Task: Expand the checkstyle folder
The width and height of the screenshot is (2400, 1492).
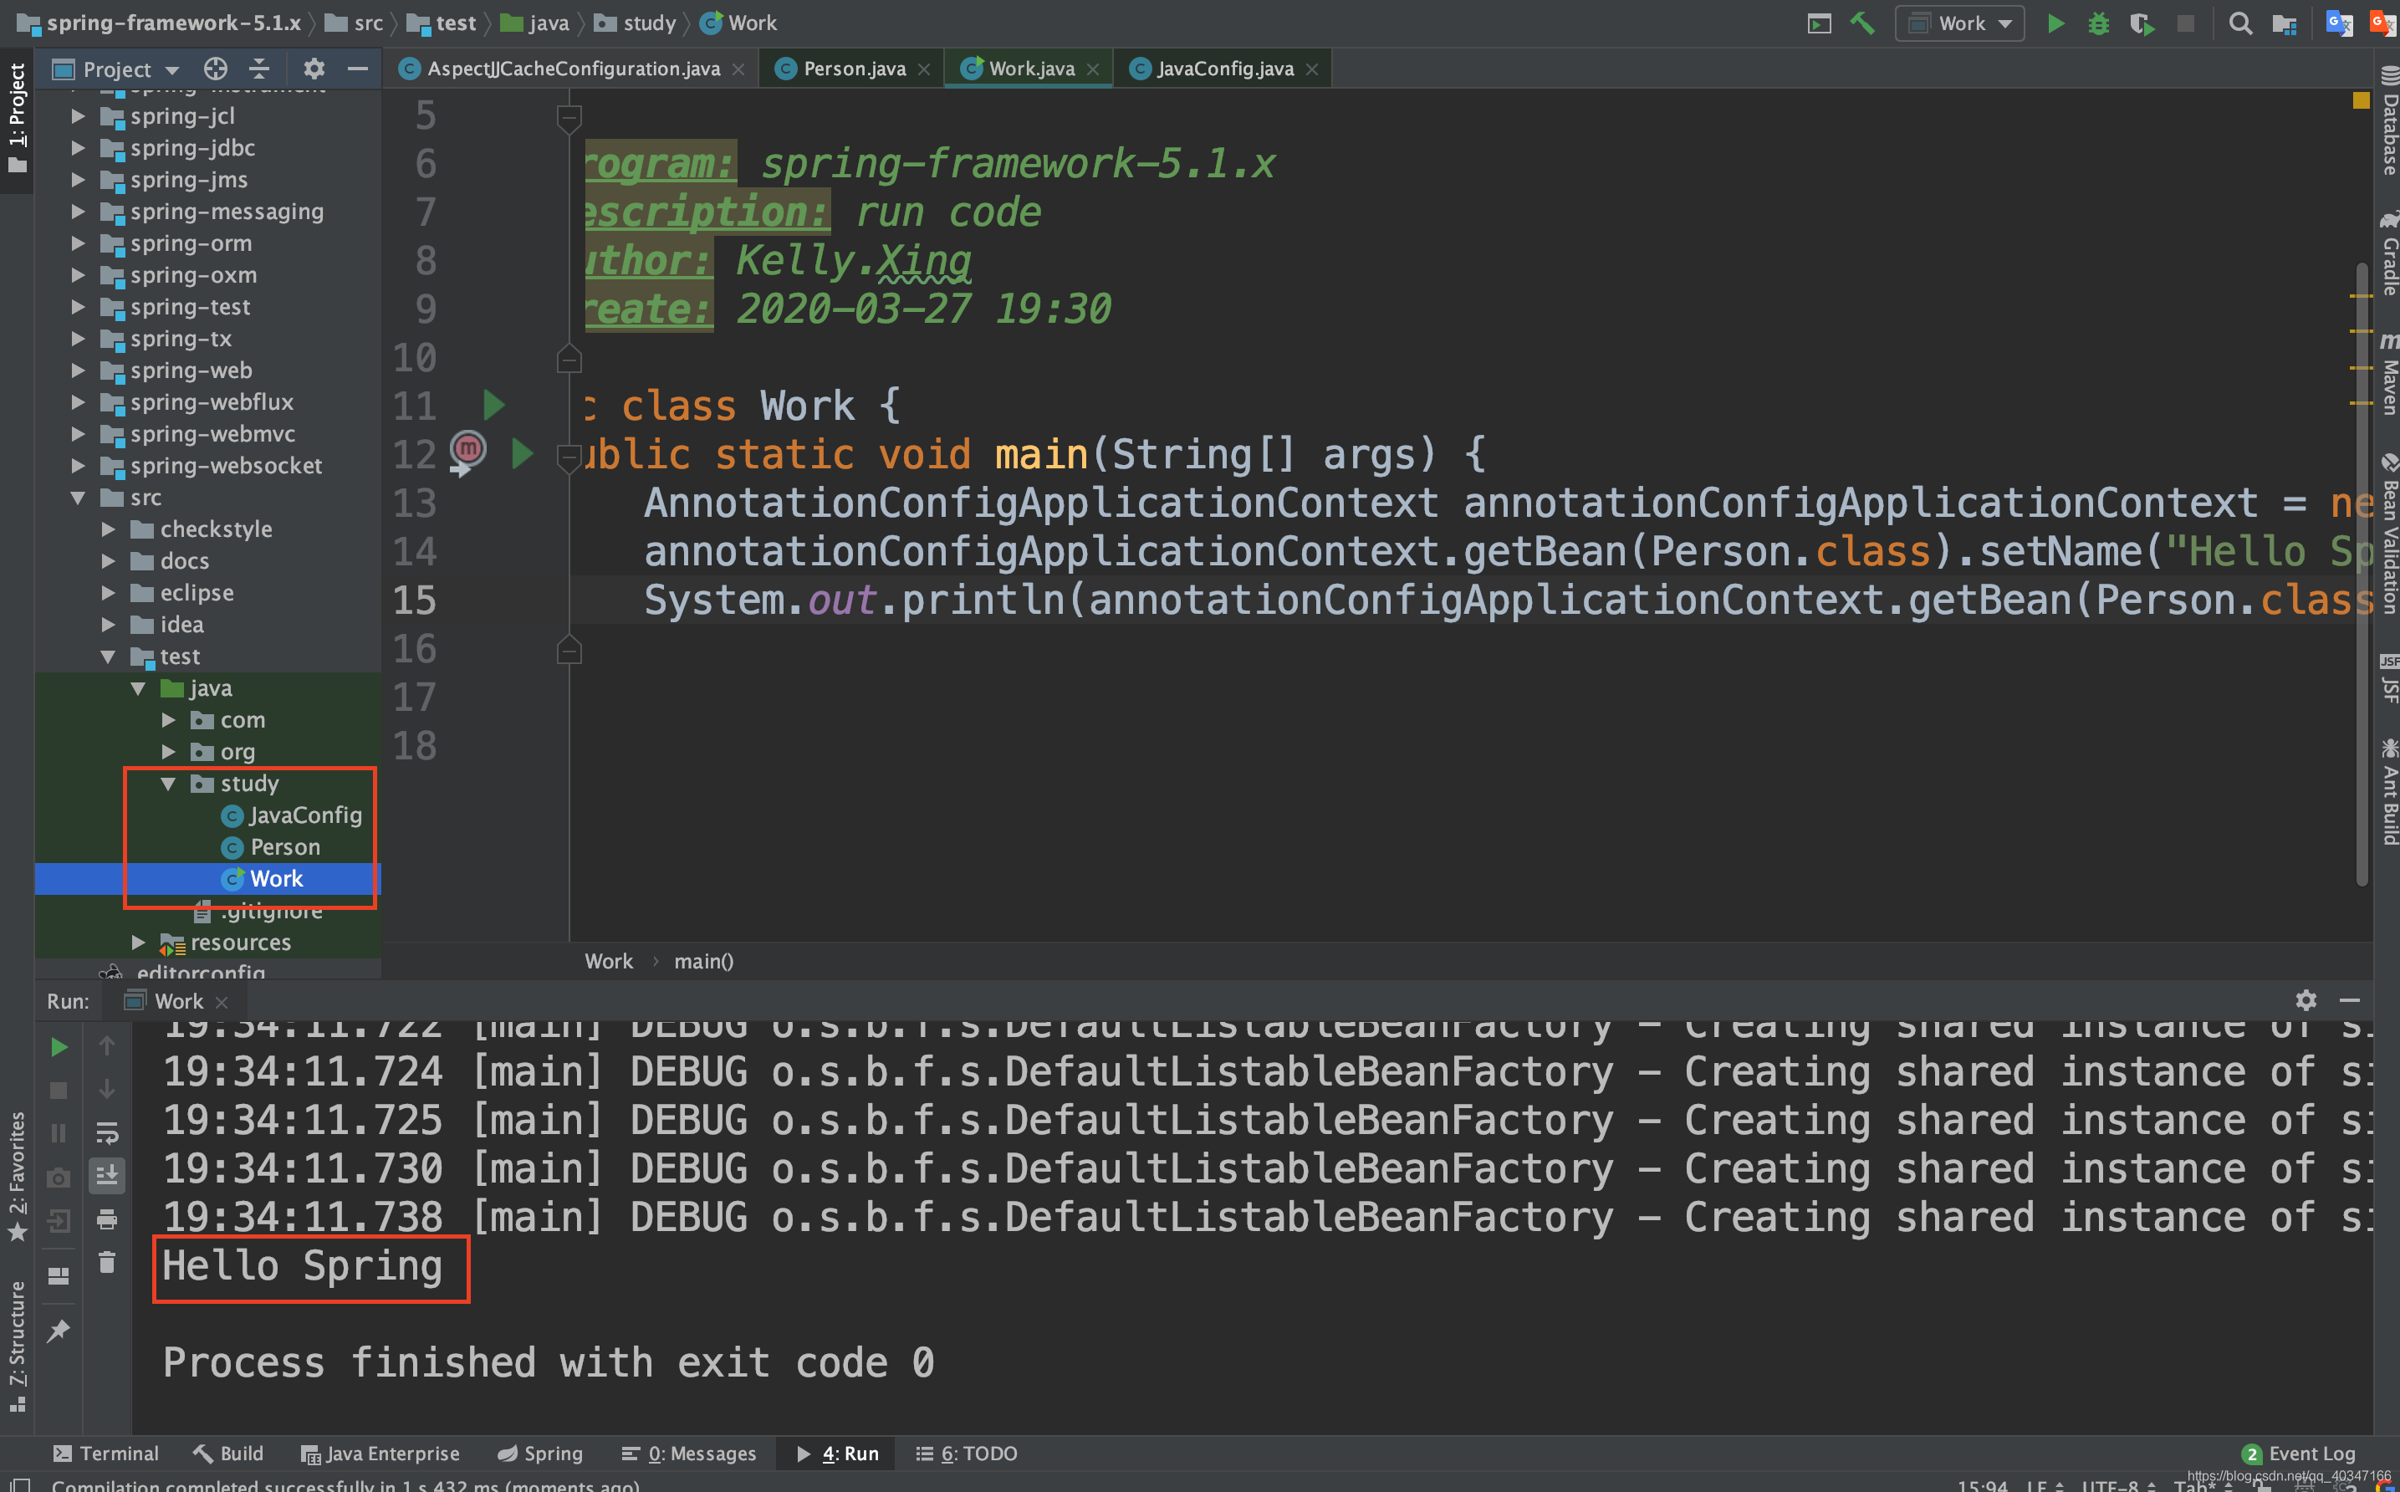Action: (109, 529)
